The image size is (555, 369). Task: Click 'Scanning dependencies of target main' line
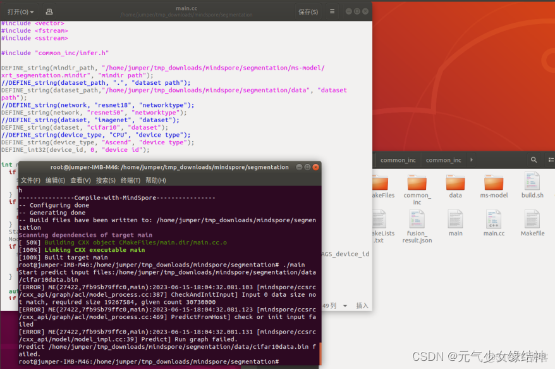coord(85,235)
